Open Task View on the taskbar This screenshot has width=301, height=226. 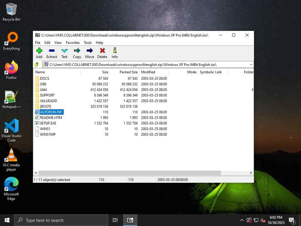[x=115, y=220]
